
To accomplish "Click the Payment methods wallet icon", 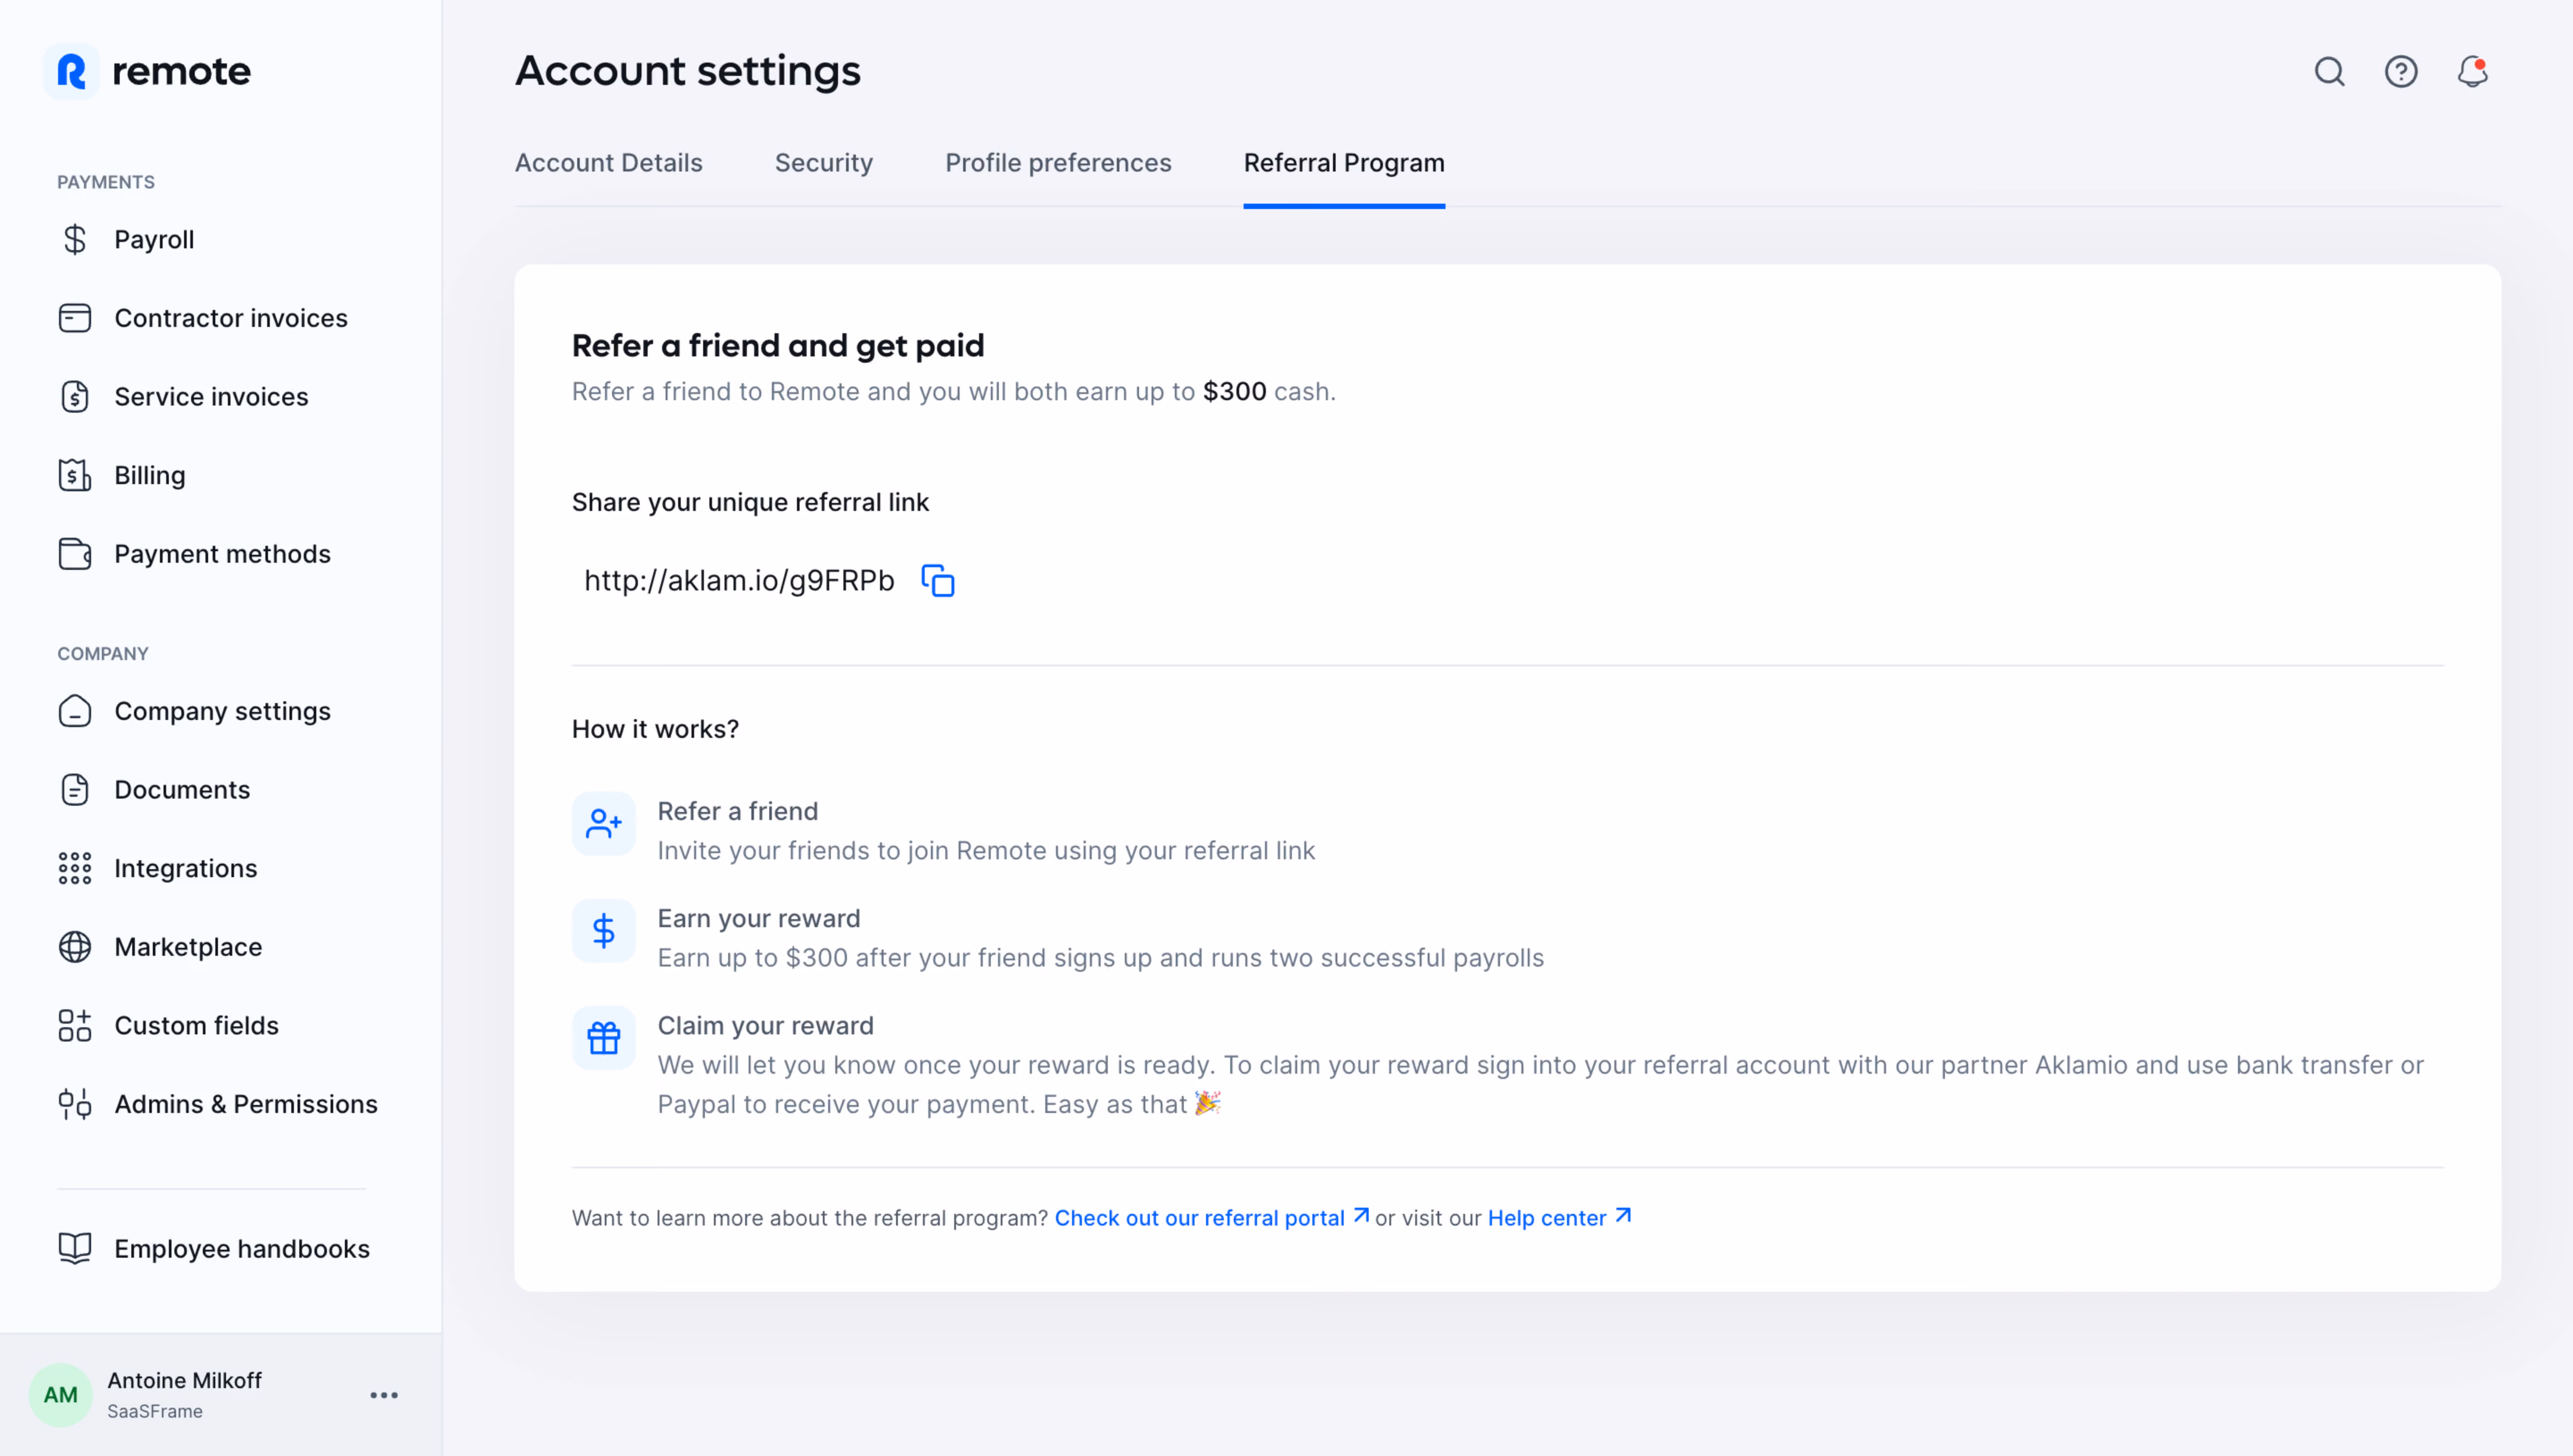I will pos(74,553).
